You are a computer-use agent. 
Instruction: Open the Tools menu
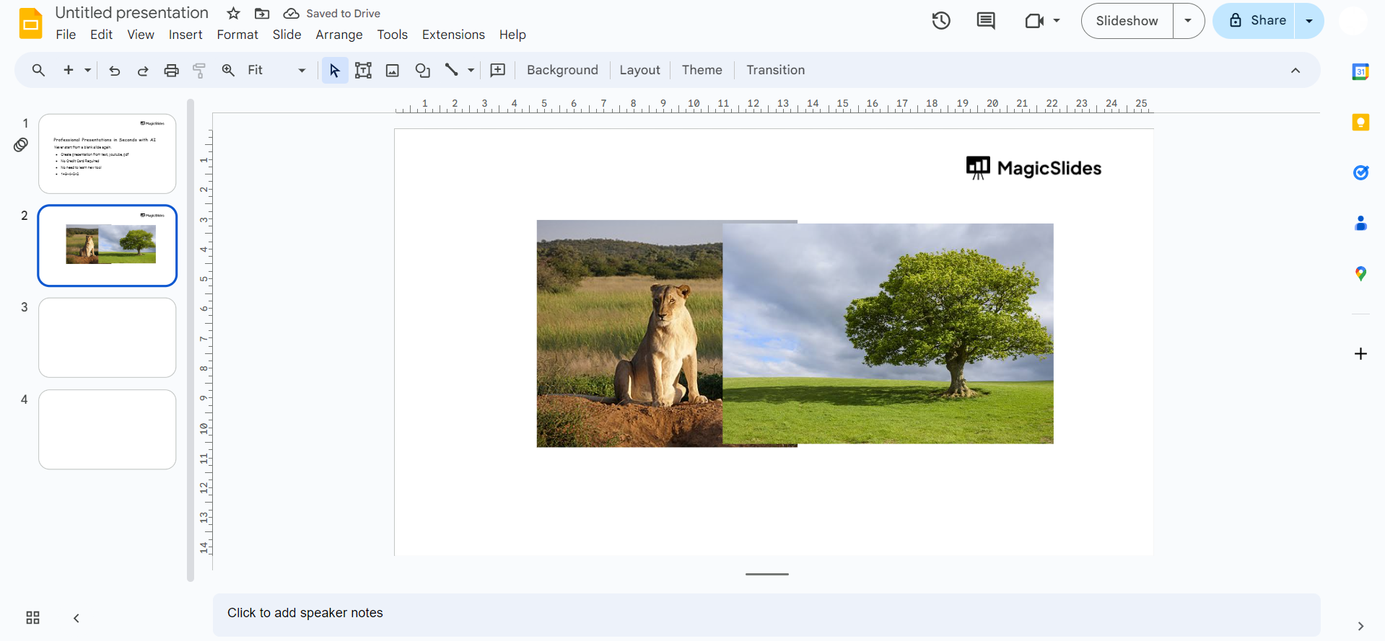pyautogui.click(x=392, y=35)
